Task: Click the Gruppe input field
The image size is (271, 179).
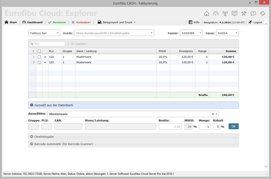Action: (33, 127)
